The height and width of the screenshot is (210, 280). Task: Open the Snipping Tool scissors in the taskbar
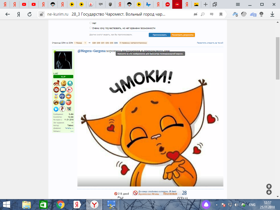111,205
